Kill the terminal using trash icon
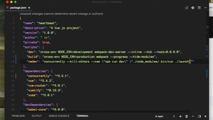Viewport: 213px width, 120px height. tap(187, 116)
